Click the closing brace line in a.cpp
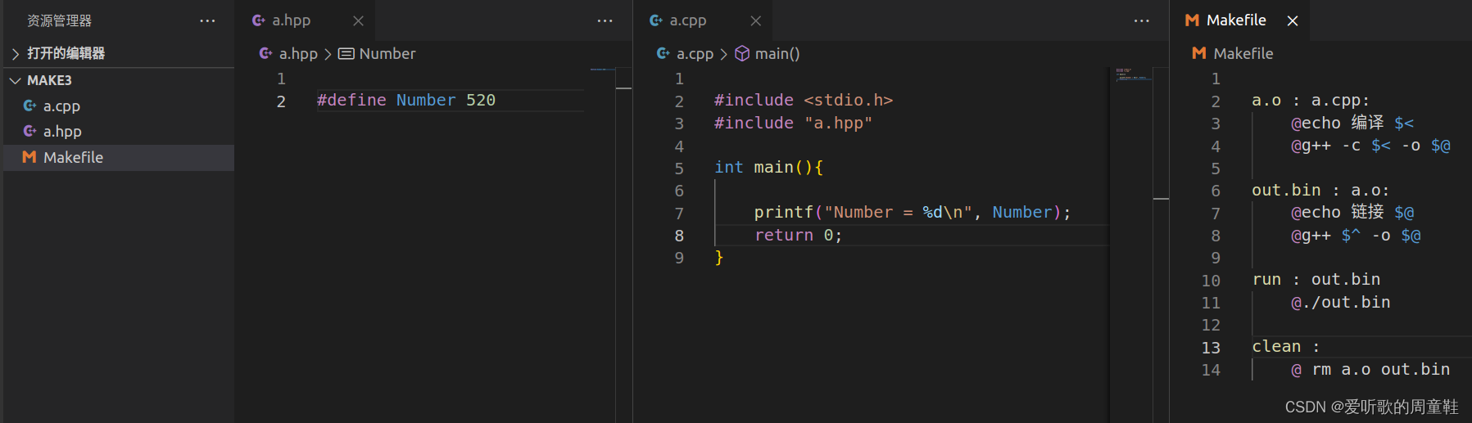1472x423 pixels. [719, 258]
